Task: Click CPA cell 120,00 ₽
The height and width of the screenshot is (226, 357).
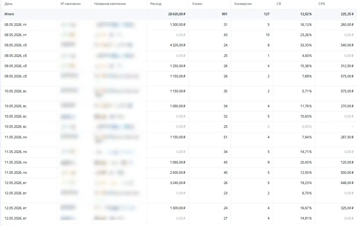Action: tap(347, 162)
